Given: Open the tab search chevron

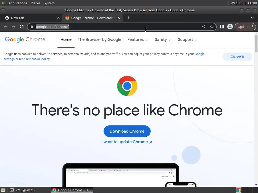Looking at the screenshot, I should 252,18.
